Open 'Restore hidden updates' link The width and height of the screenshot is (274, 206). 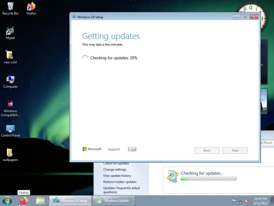120,182
